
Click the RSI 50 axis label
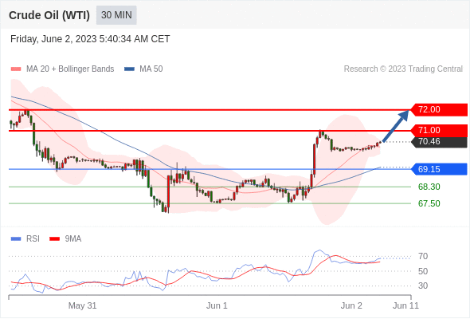click(x=423, y=271)
